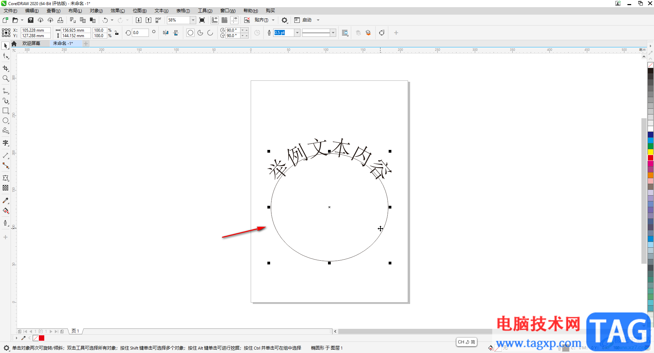
Task: Expand the Launch (启动) dropdown
Action: click(x=318, y=20)
